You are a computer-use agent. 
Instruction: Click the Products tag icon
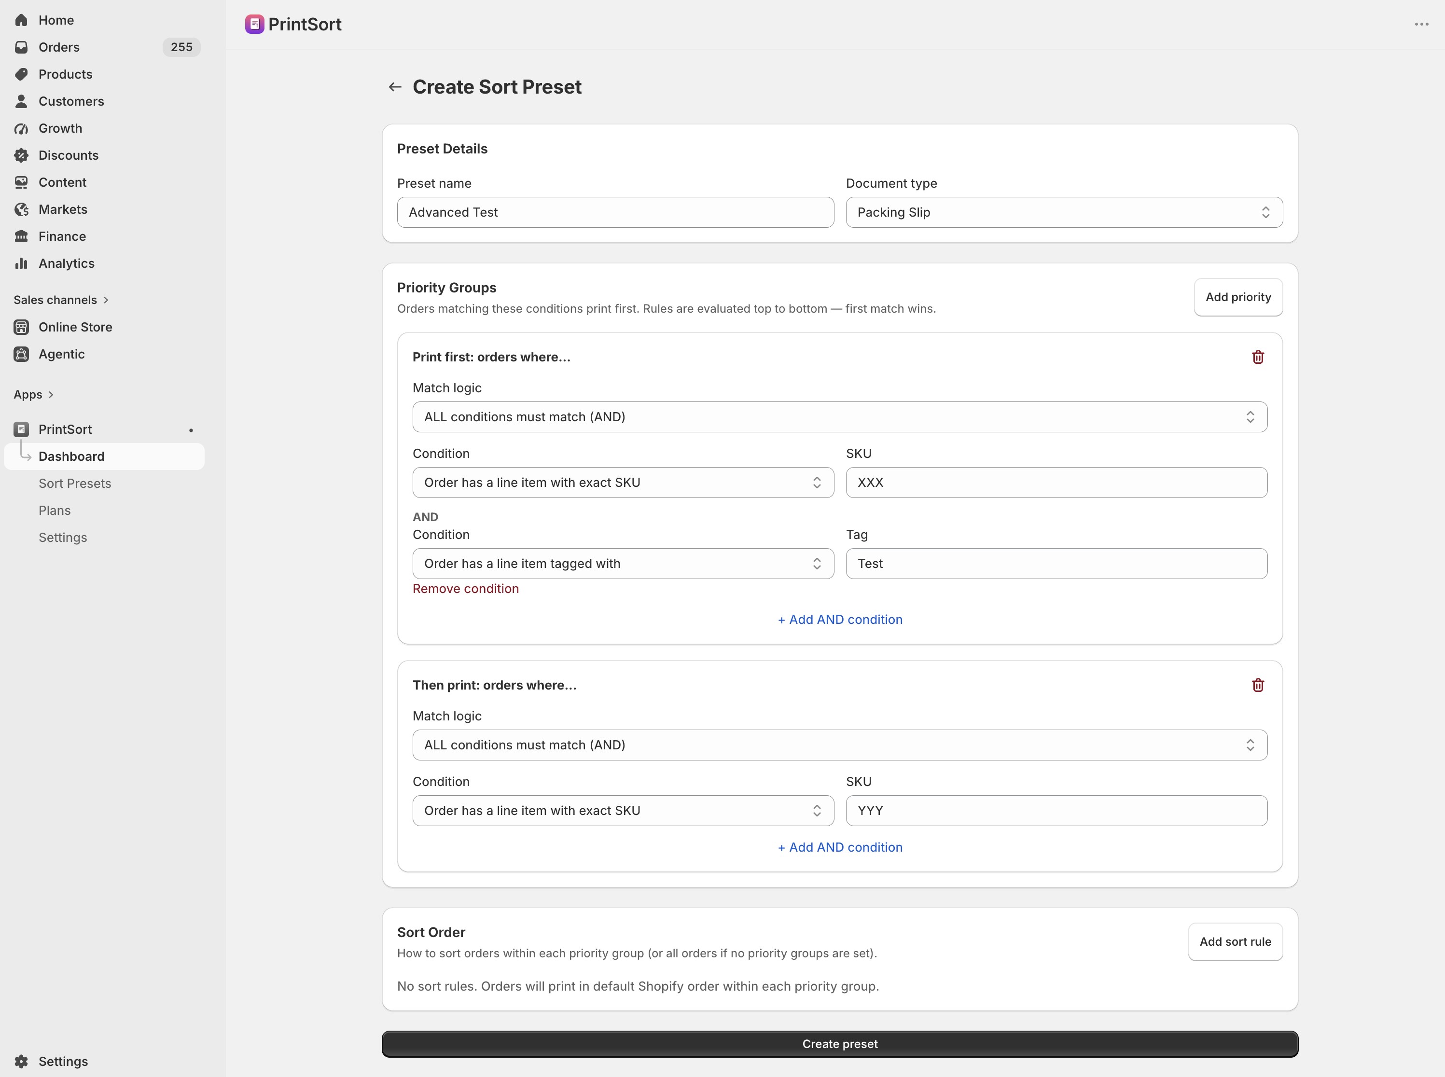[22, 74]
